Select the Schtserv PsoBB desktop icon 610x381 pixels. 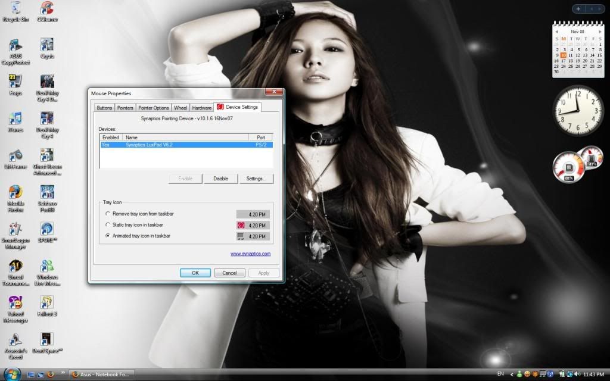point(47,198)
